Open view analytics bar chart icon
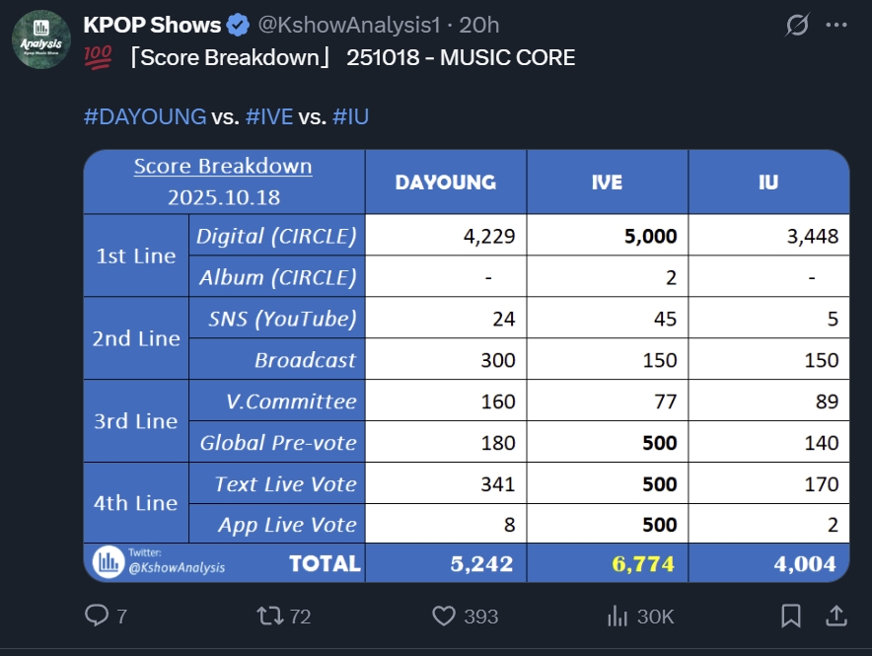The height and width of the screenshot is (656, 872). click(618, 617)
